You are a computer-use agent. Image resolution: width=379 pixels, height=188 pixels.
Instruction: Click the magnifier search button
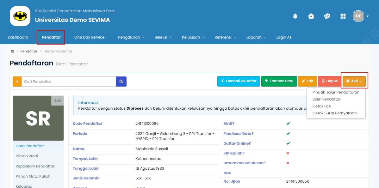(x=121, y=81)
